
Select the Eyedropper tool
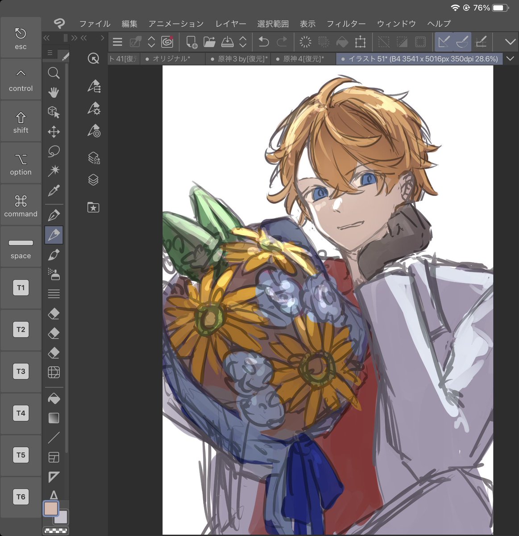(x=54, y=191)
